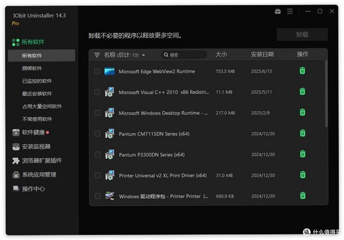Open the hamburger options menu
This screenshot has width=344, height=240.
tap(290, 11)
